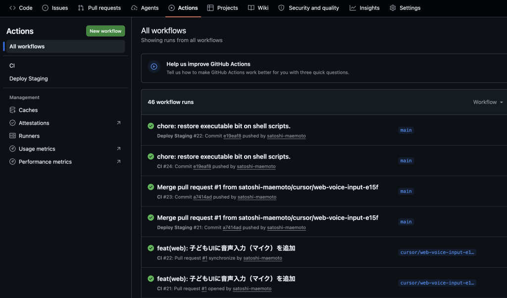The height and width of the screenshot is (298, 507).
Task: Click the Settings gear icon
Action: tap(393, 8)
